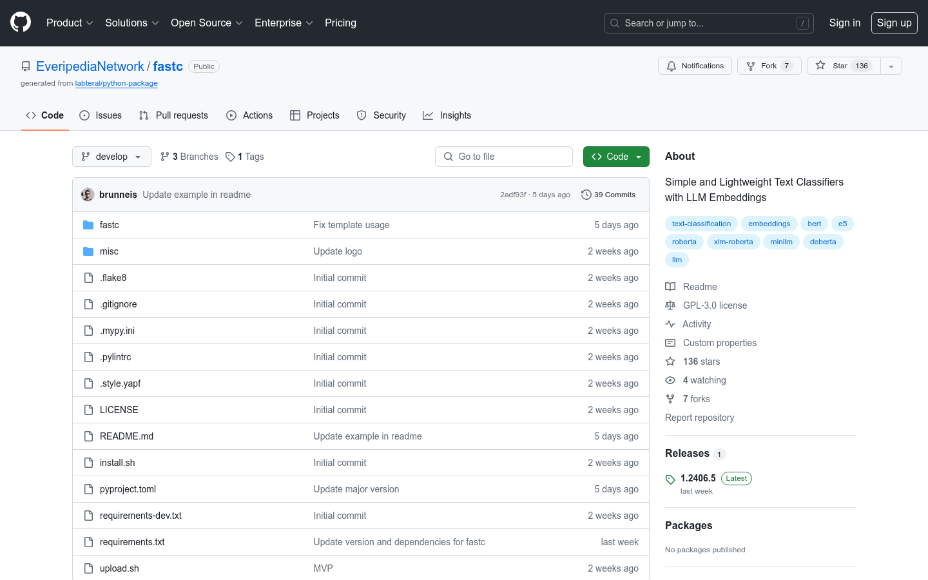Click the file icon beside upload.sh
Viewport: 928px width, 580px height.
click(88, 568)
